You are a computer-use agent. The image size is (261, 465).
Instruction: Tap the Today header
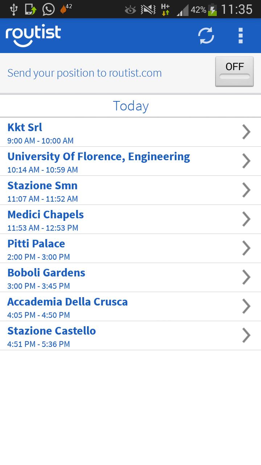[130, 106]
